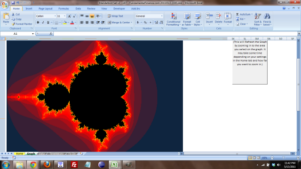This screenshot has width=301, height=169.
Task: Toggle Italic formatting
Action: (43, 23)
